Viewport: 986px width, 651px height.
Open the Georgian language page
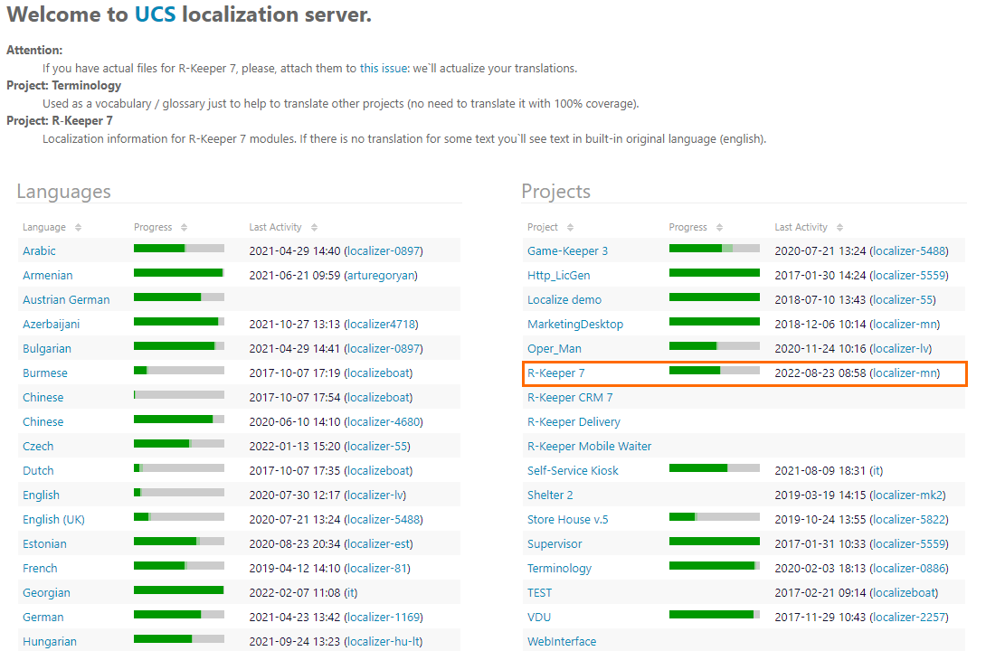[46, 593]
